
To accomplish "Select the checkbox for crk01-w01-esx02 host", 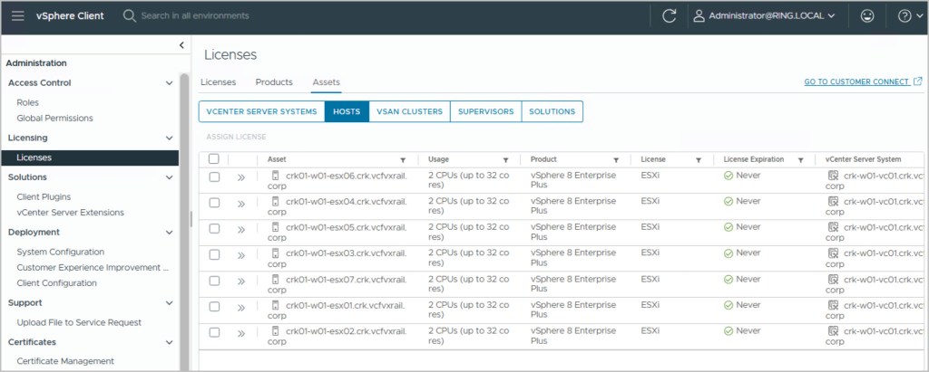I will pyautogui.click(x=214, y=333).
